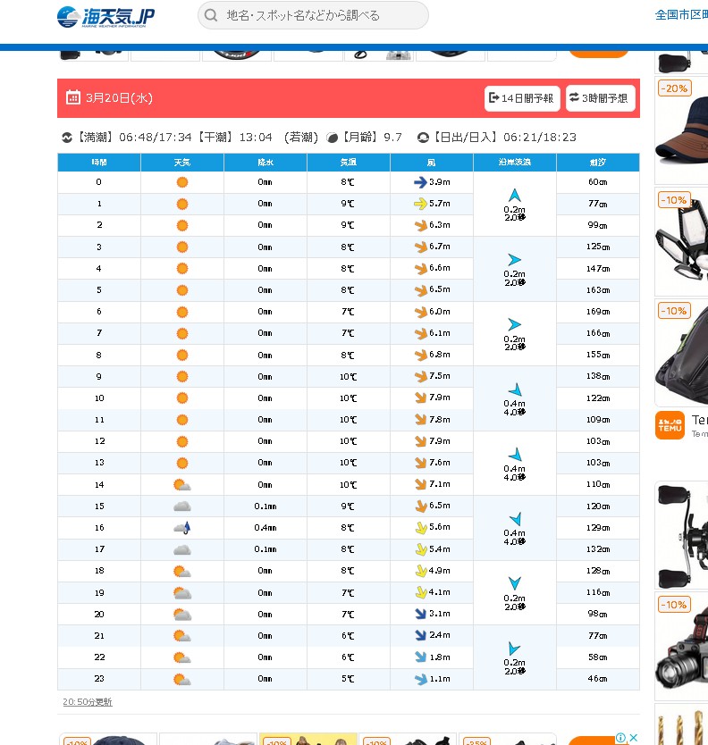Open the 14日間予報 forecast
Screen dimensions: 708x745
522,98
